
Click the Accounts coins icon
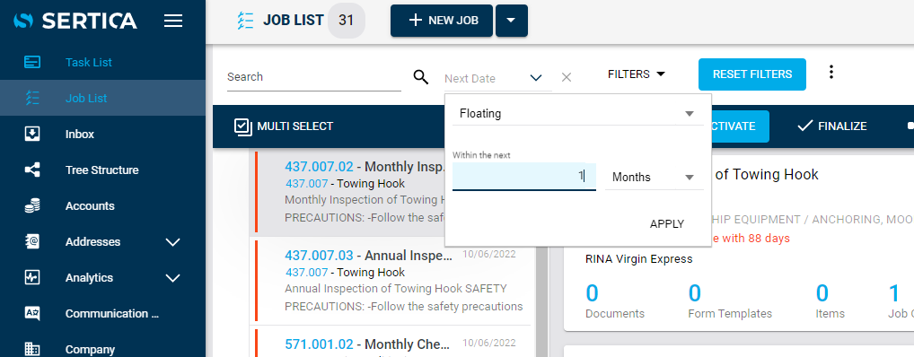pyautogui.click(x=32, y=205)
